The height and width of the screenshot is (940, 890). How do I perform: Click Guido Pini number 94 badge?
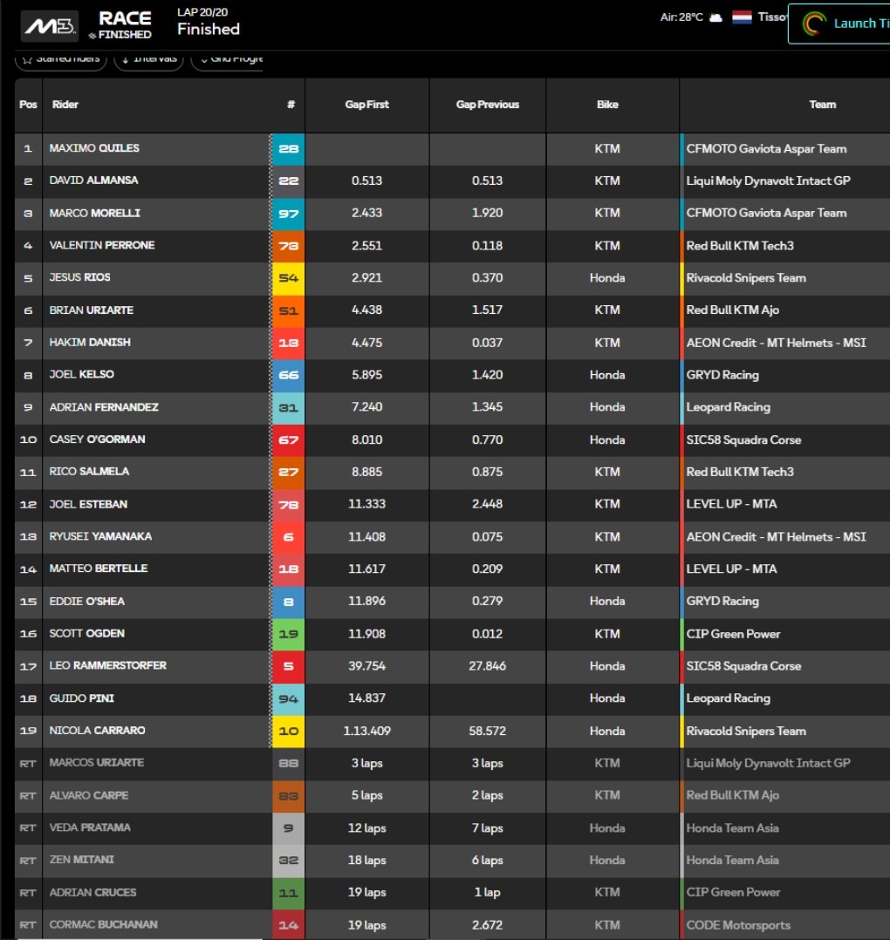(289, 699)
